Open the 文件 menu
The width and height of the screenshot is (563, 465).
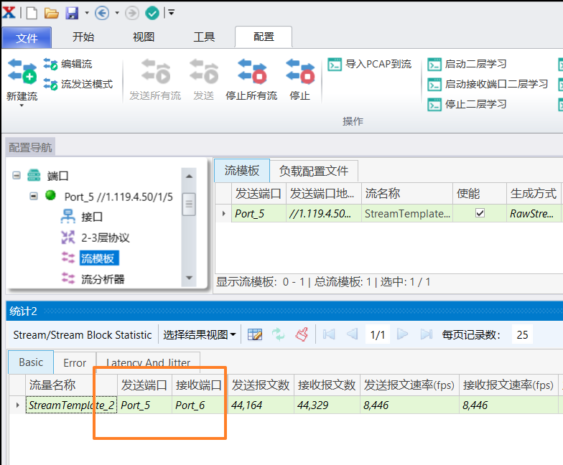coord(27,37)
